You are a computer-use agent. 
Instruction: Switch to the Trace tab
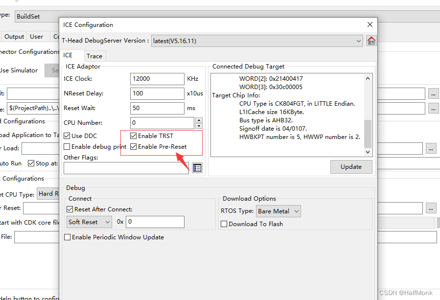coord(94,56)
